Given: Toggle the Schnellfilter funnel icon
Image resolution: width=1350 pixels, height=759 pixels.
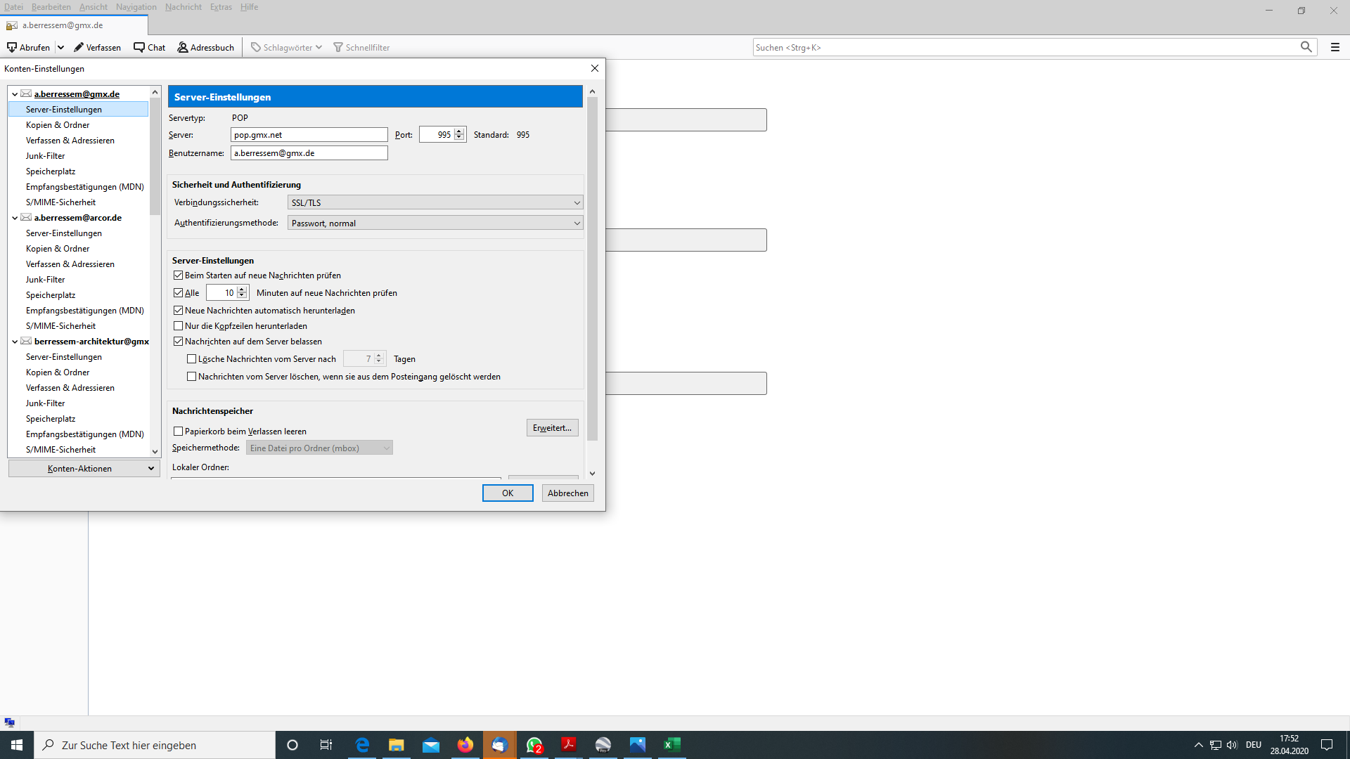Looking at the screenshot, I should pyautogui.click(x=338, y=47).
